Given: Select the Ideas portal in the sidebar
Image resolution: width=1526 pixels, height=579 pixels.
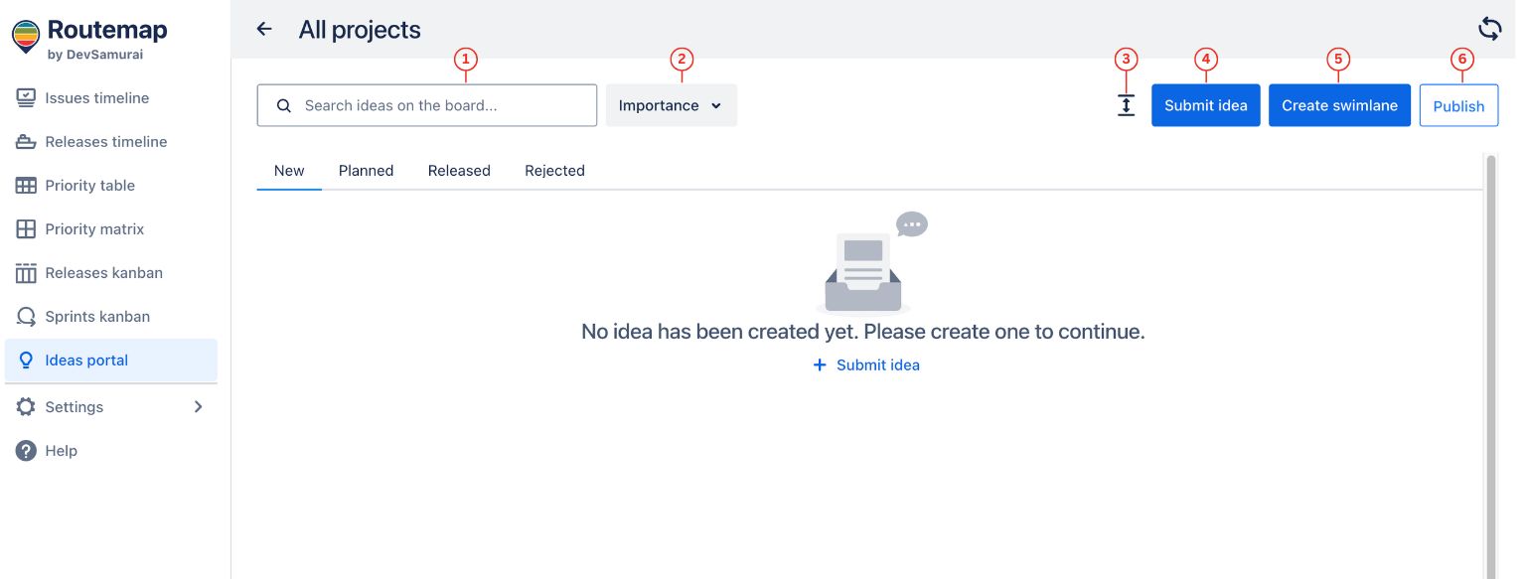Looking at the screenshot, I should tap(86, 360).
